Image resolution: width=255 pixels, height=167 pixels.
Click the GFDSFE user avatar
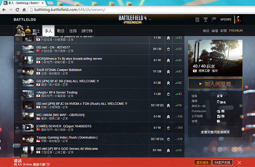click(x=238, y=19)
